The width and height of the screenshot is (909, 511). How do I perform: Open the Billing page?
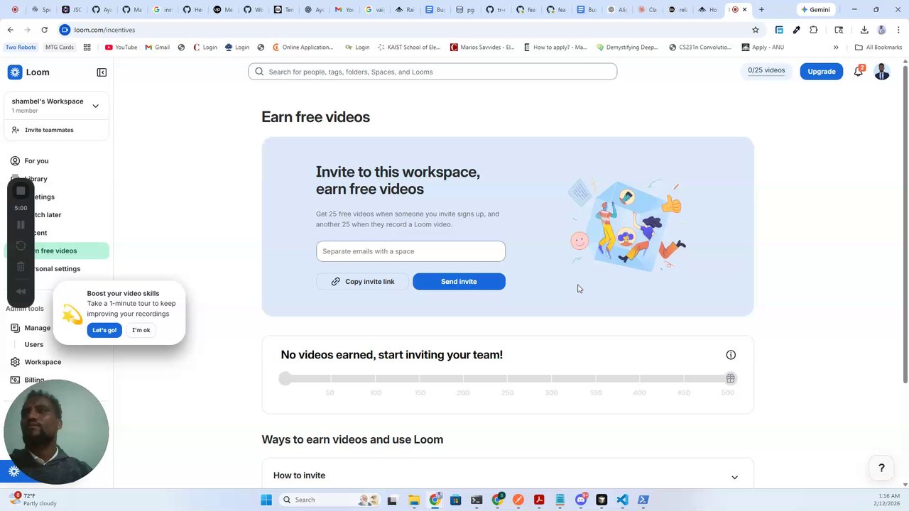(x=34, y=380)
